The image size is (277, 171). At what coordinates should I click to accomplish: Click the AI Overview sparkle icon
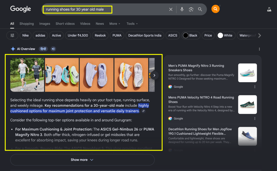pyautogui.click(x=13, y=49)
